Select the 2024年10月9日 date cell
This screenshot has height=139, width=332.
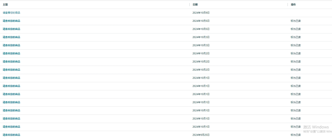(201, 13)
